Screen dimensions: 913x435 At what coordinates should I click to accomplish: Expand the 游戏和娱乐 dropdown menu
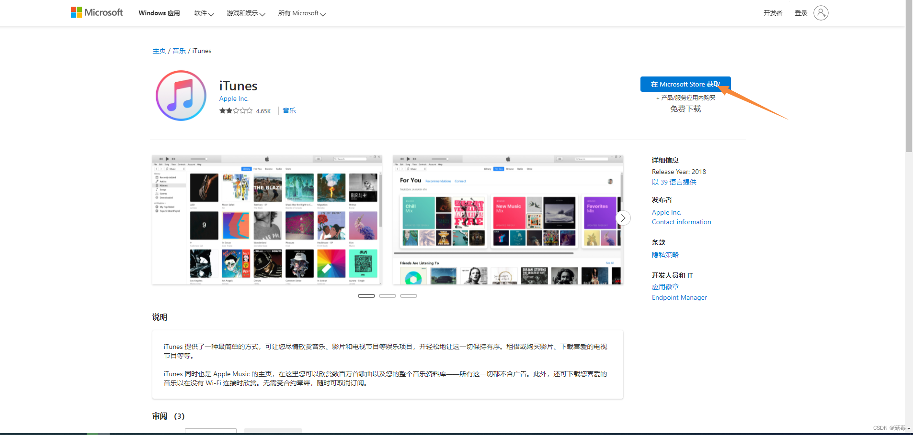[246, 13]
